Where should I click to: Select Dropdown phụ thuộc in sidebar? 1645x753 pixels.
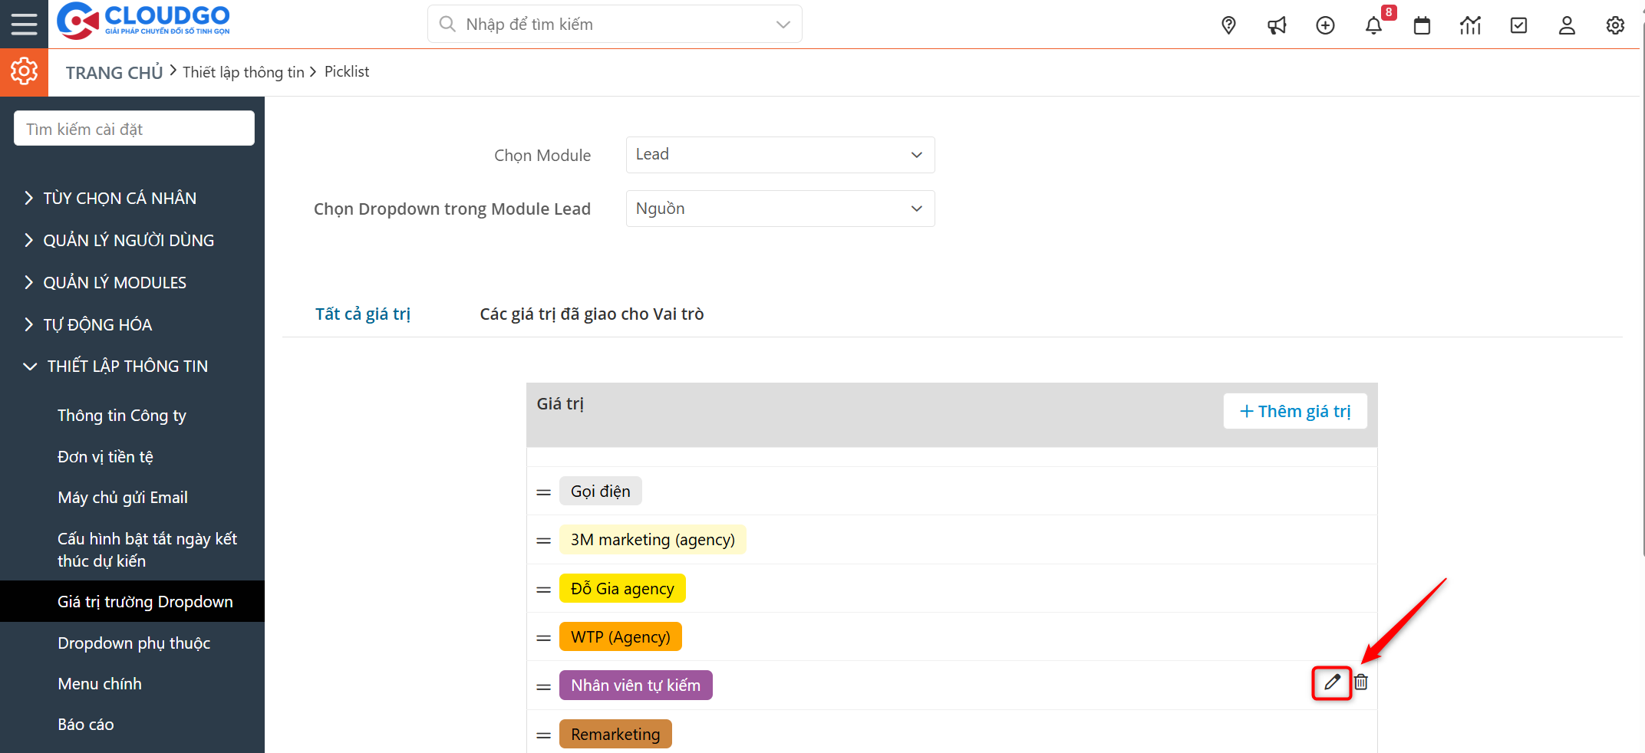134,643
